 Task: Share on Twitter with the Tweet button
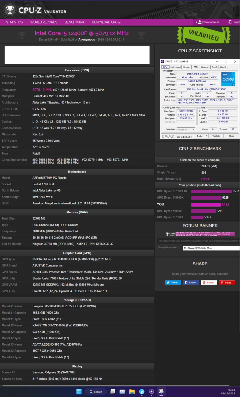click(x=172, y=283)
